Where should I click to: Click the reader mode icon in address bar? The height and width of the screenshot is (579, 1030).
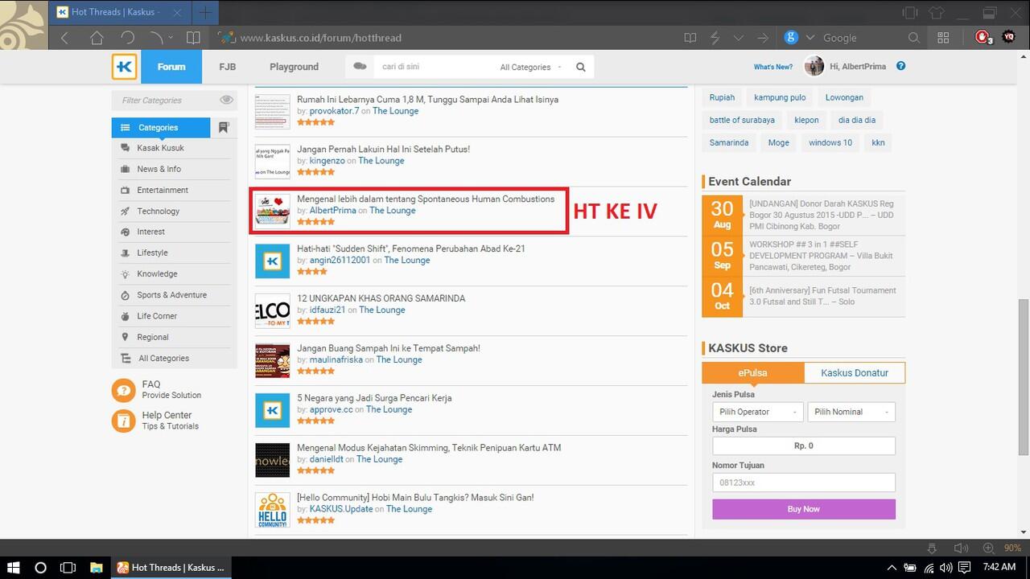690,38
